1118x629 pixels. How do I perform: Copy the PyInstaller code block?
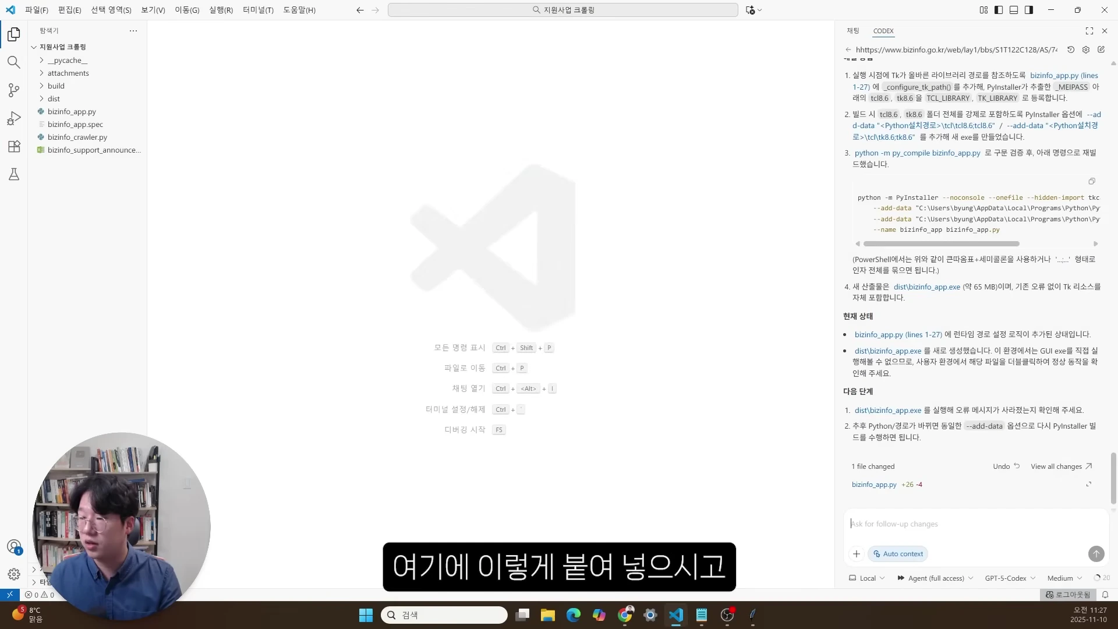coord(1091,181)
